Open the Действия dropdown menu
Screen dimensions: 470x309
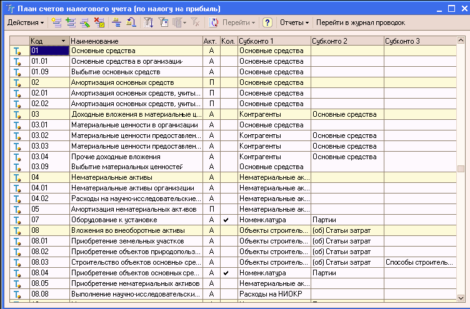25,22
